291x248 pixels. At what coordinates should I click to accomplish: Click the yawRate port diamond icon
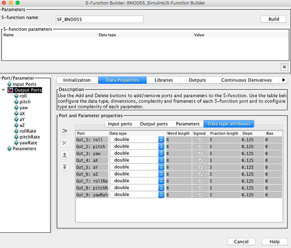[x=16, y=143]
